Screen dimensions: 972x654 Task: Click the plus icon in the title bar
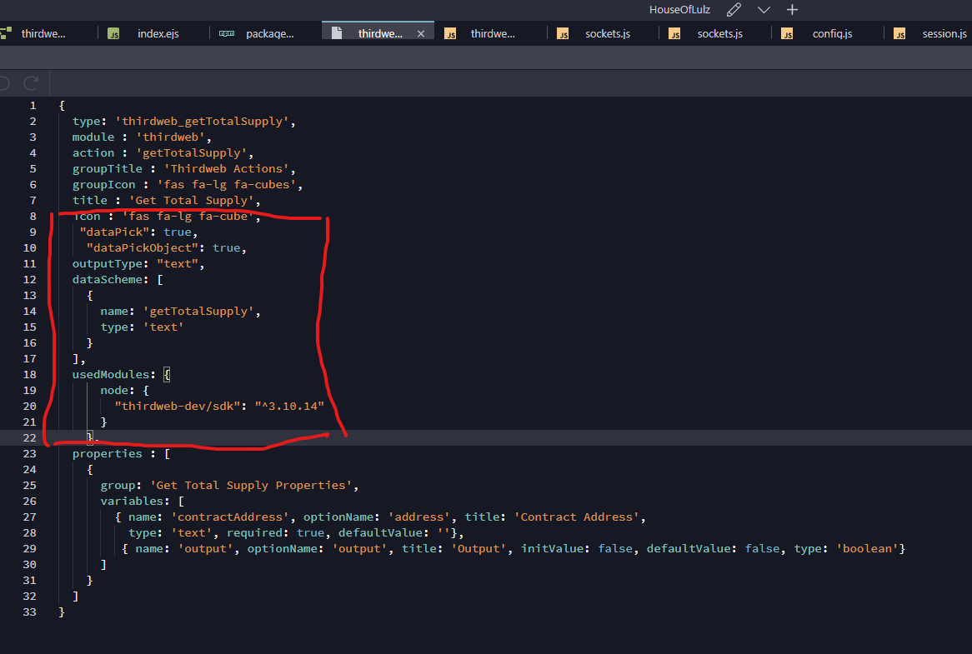point(792,9)
